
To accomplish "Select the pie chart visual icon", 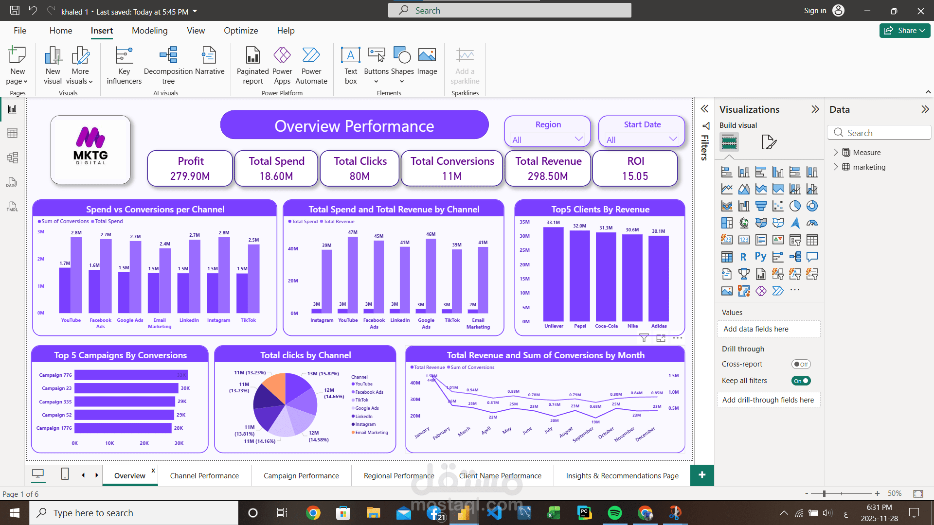I will [795, 206].
